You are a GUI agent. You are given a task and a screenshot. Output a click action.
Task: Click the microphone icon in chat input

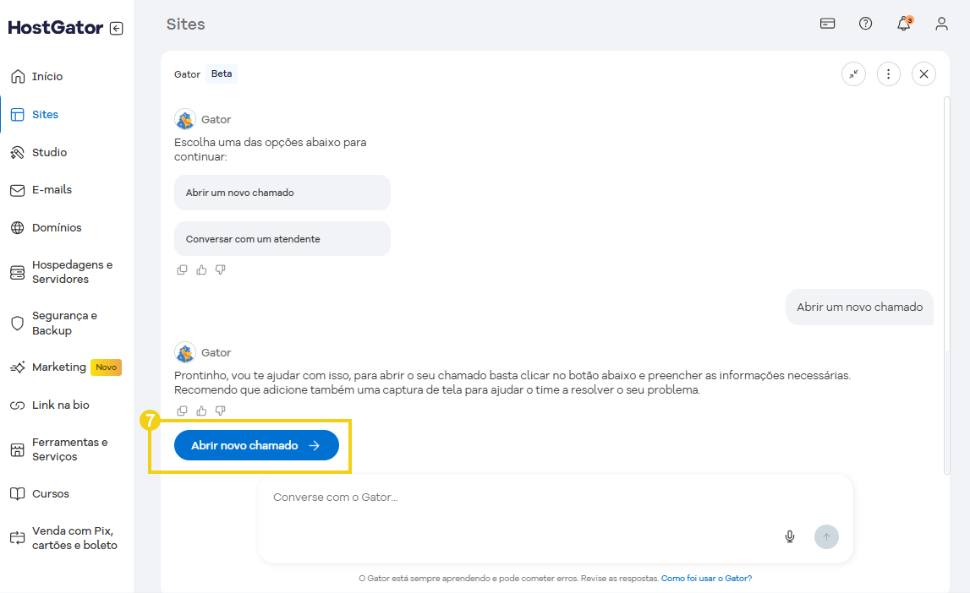tap(790, 536)
